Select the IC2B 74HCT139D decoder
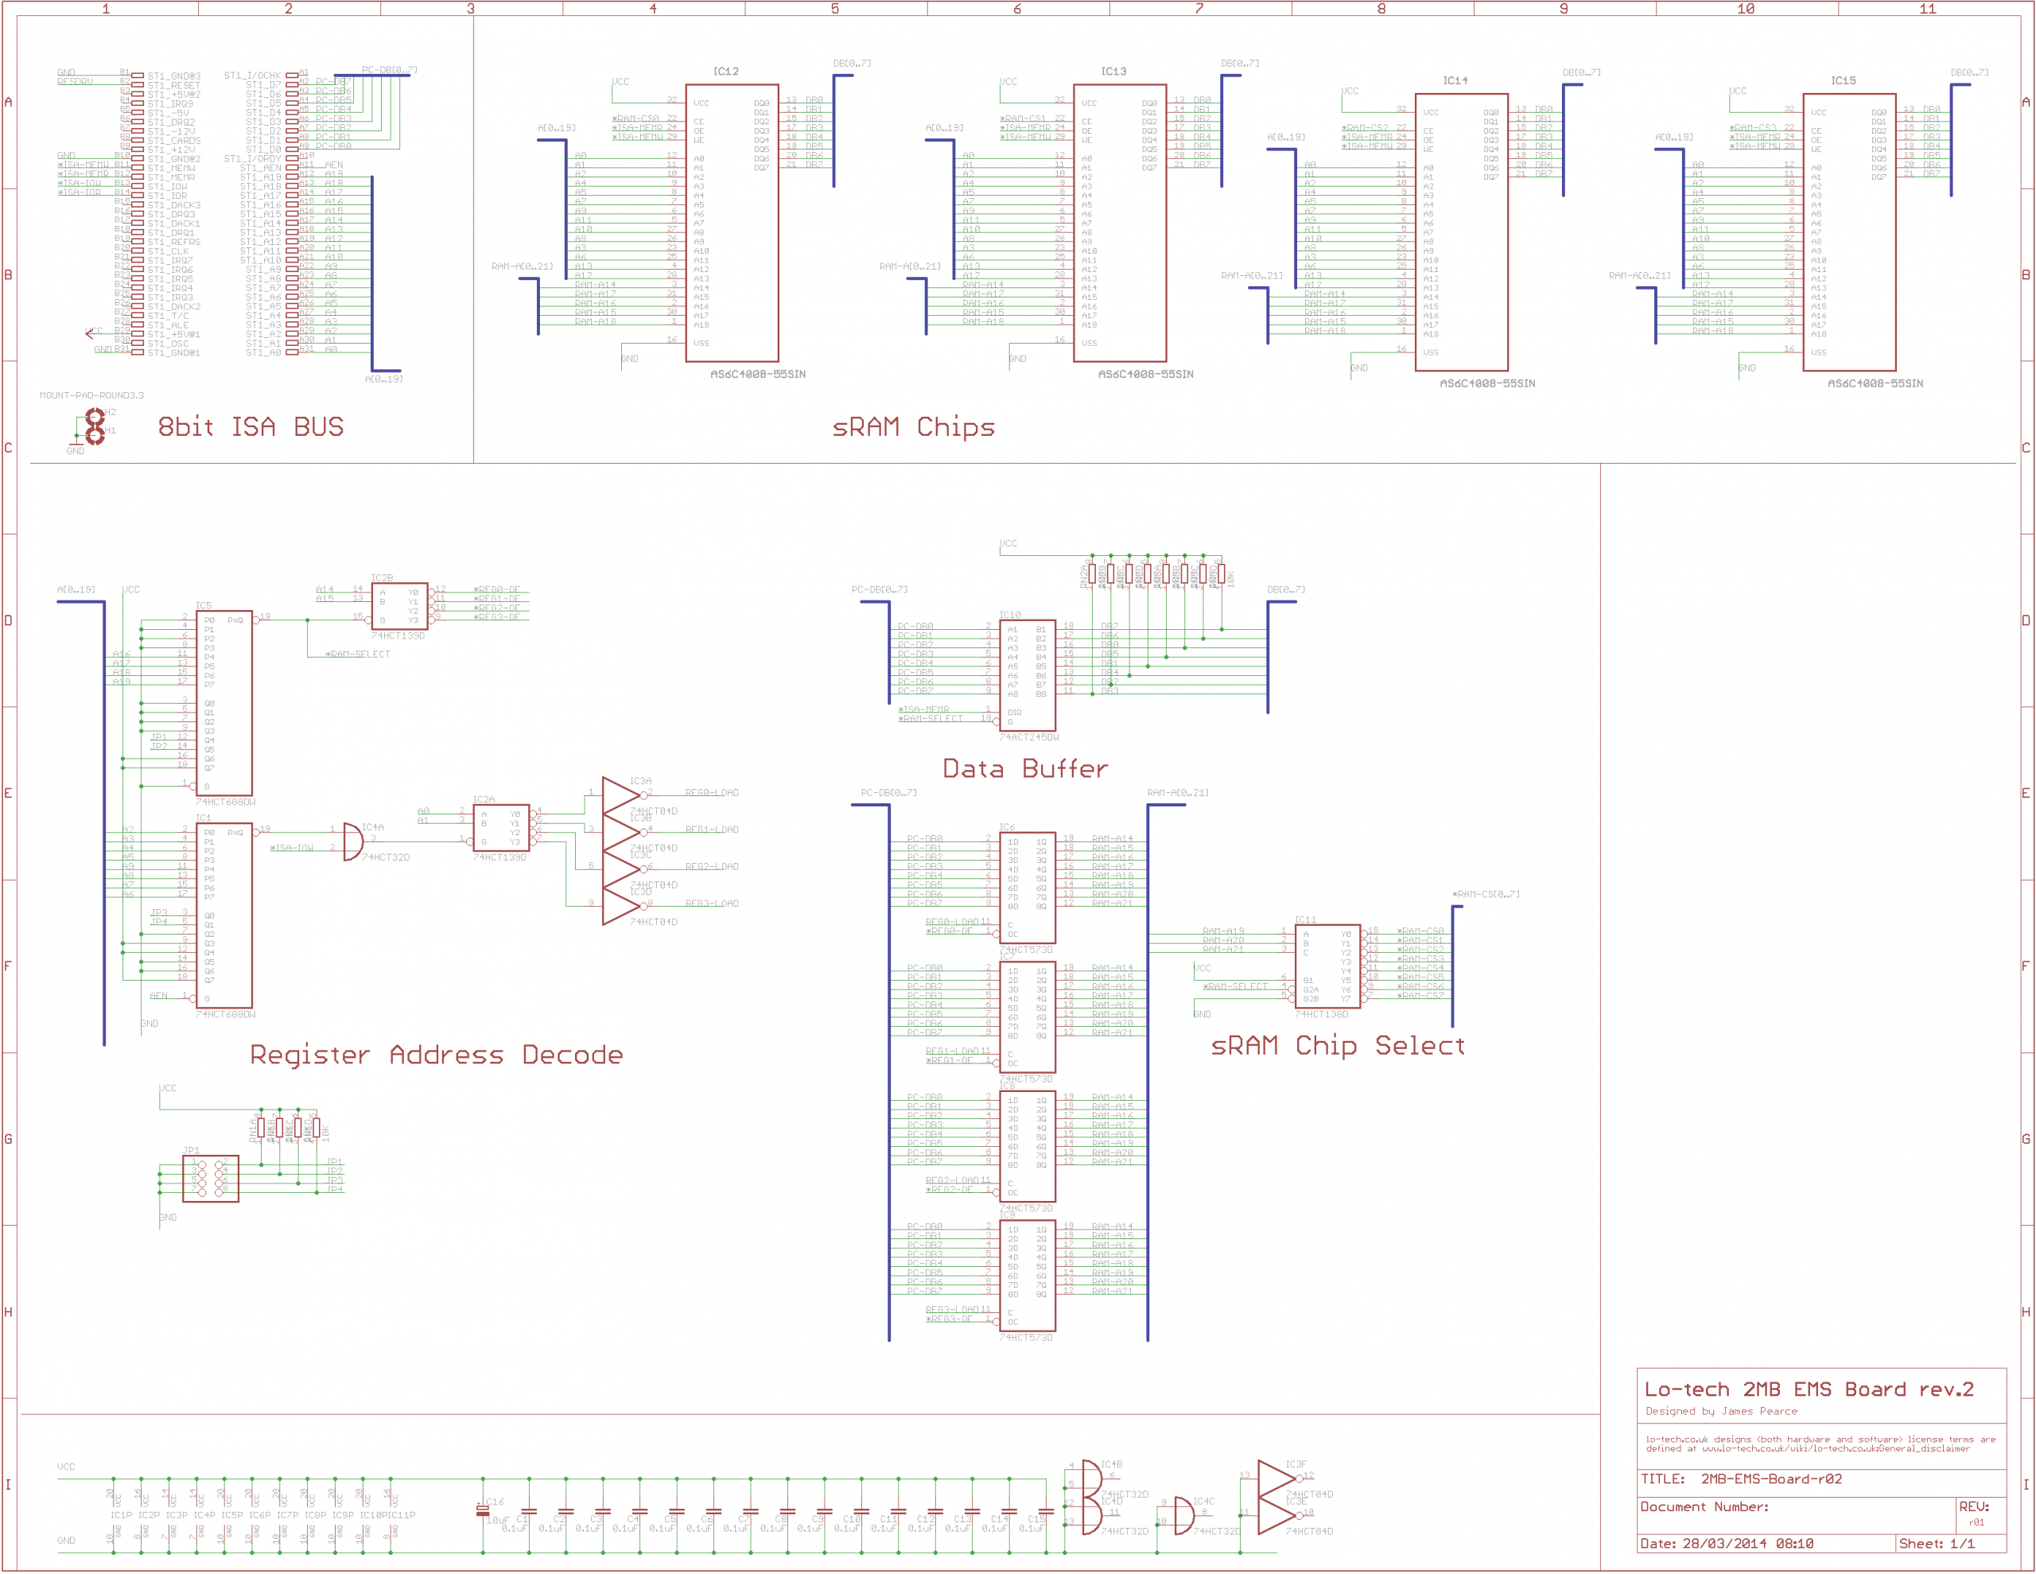This screenshot has width=2036, height=1574. pos(399,606)
